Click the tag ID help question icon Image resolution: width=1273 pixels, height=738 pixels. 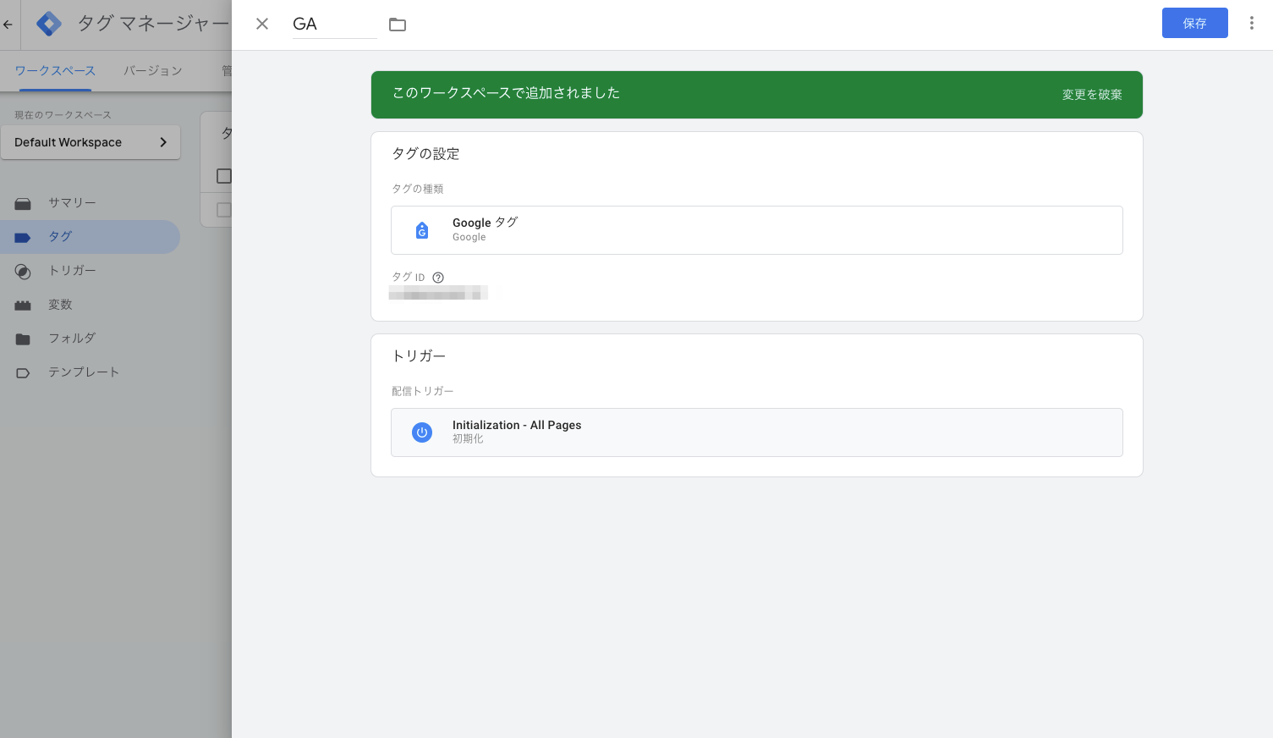tap(438, 278)
